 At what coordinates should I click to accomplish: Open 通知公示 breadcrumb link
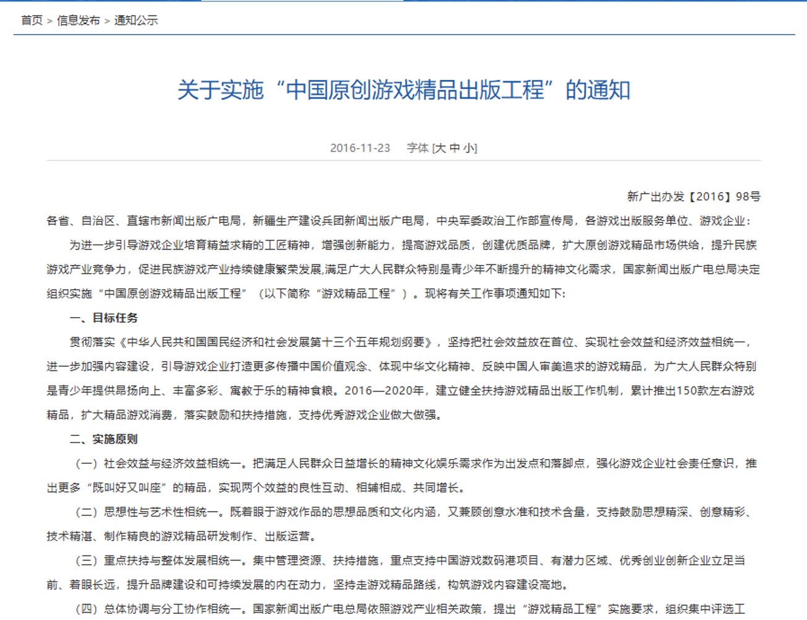point(136,20)
